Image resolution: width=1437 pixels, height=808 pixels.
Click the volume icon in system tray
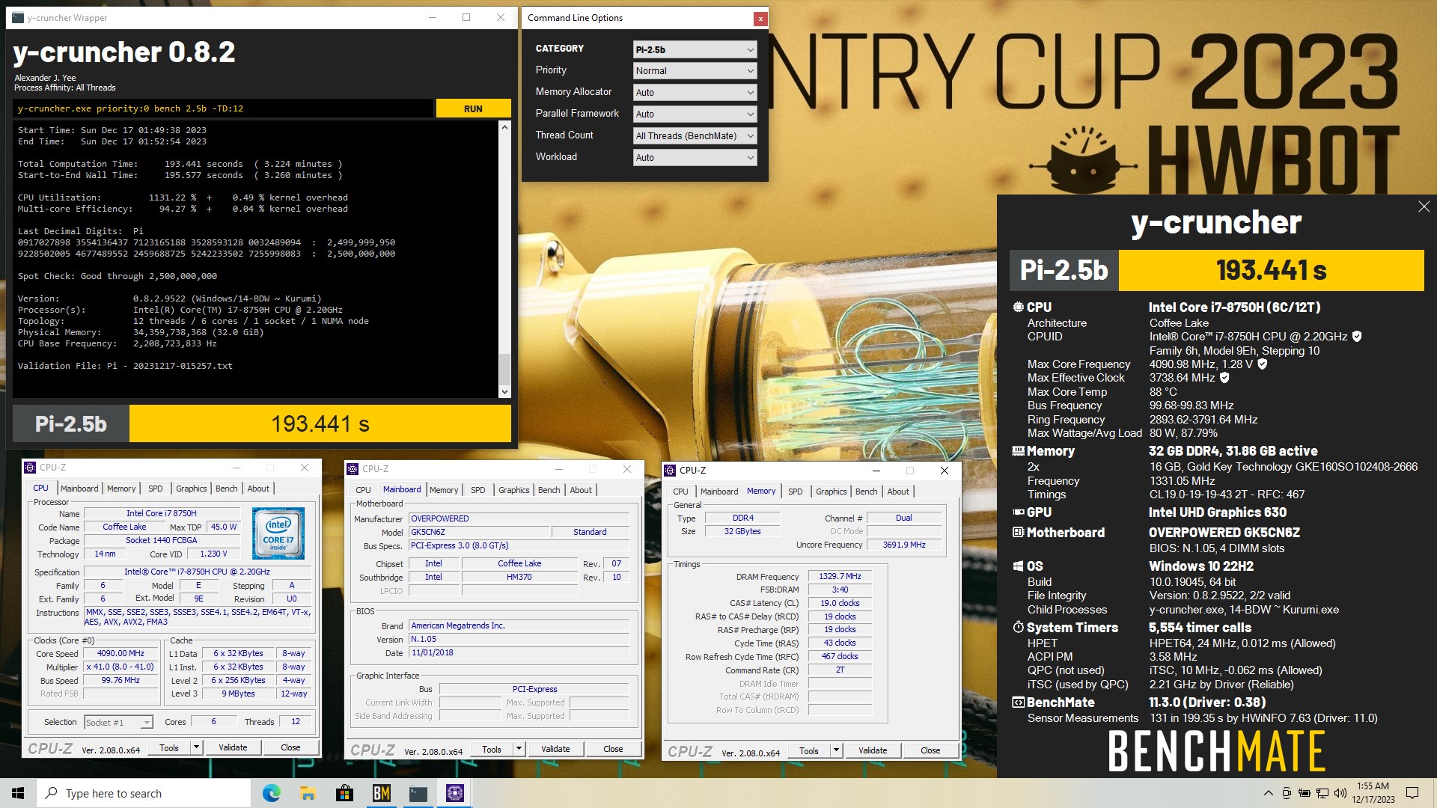click(1340, 793)
